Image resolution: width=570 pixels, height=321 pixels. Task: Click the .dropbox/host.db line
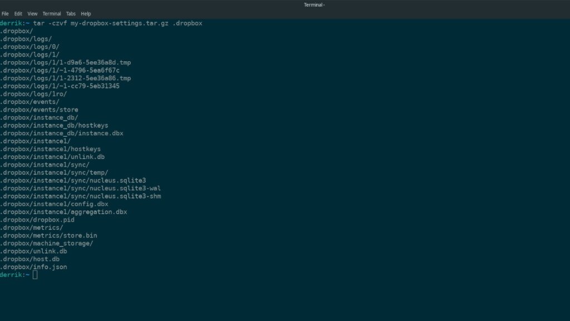point(30,259)
